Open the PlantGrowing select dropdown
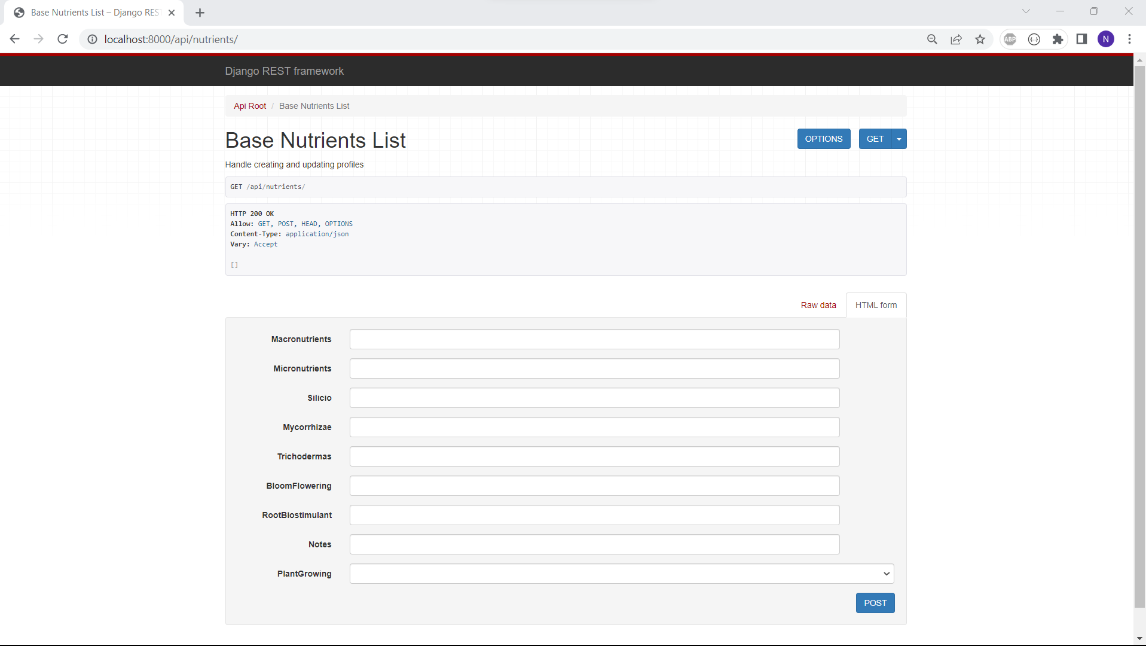 tap(621, 574)
